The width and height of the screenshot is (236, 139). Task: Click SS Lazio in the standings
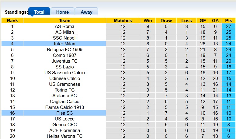point(64,67)
